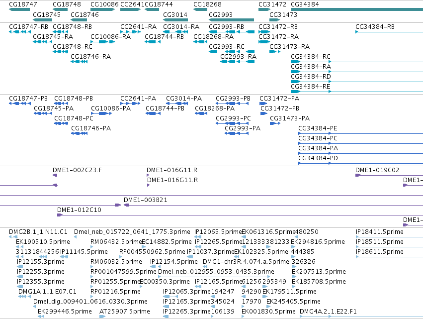Open protein CG3014-PA label
This screenshot has width=423, height=319.
(x=184, y=99)
